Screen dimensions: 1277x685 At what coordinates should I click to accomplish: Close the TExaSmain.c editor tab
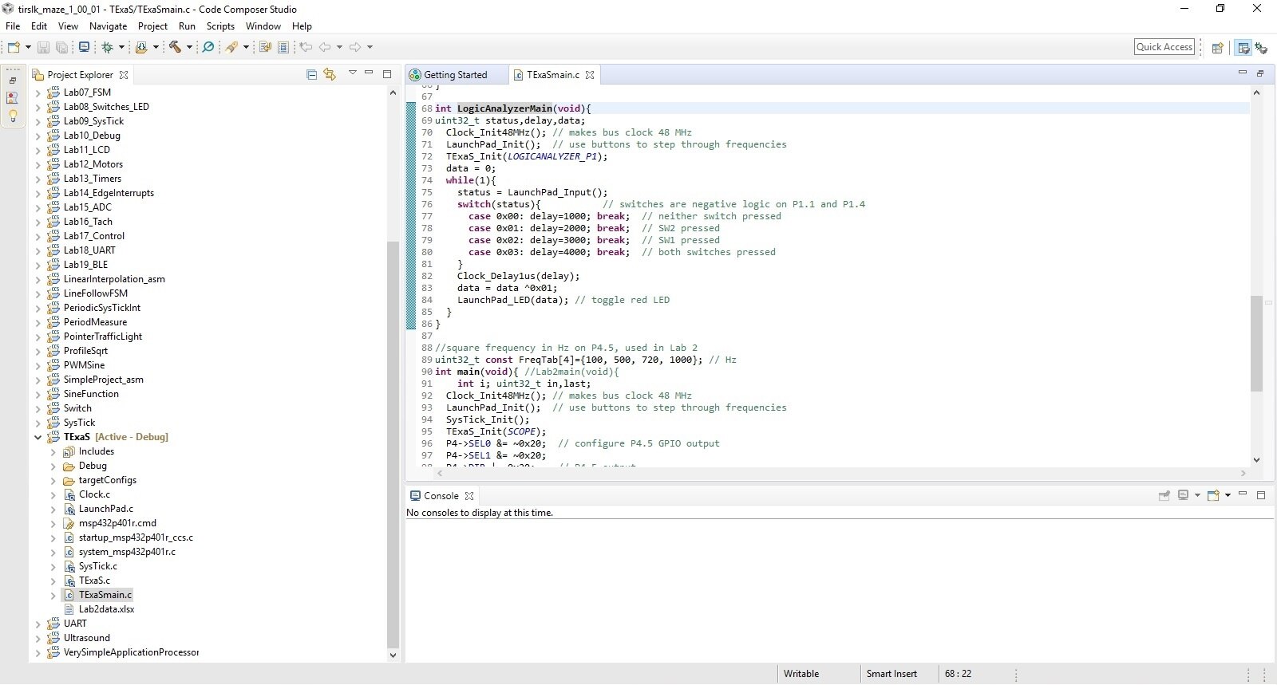click(x=590, y=75)
